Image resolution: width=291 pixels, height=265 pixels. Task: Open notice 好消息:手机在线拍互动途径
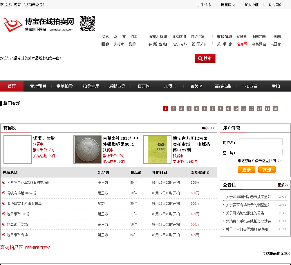[248, 221]
